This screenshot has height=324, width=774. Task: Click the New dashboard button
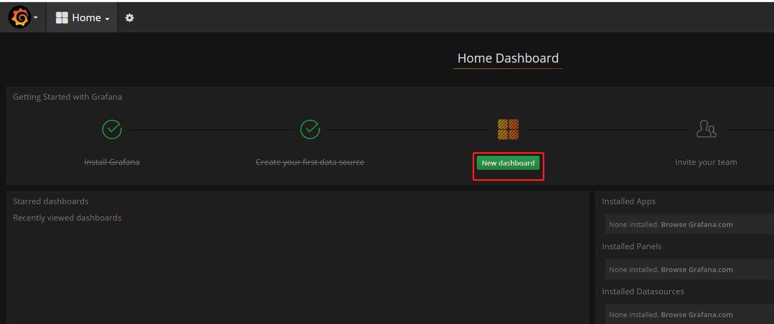508,163
